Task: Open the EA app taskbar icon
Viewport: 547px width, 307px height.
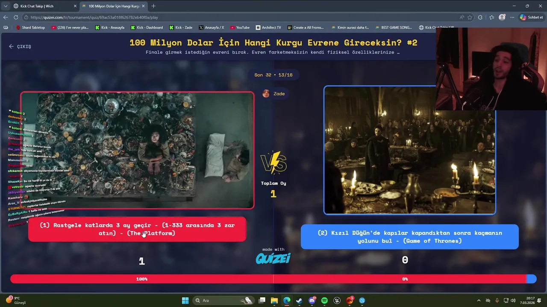Action: click(x=350, y=301)
